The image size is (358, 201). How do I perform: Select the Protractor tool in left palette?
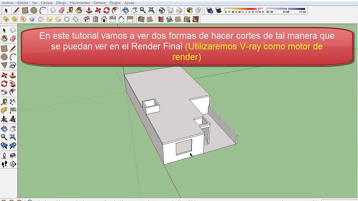(x=4, y=111)
